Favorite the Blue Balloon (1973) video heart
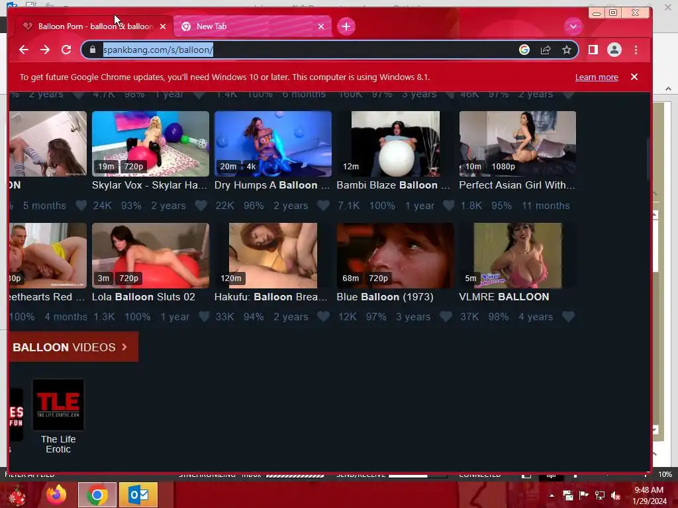The height and width of the screenshot is (508, 678). [x=446, y=317]
